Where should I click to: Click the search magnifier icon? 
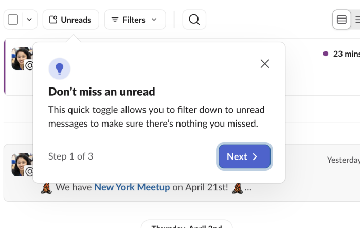(x=194, y=20)
